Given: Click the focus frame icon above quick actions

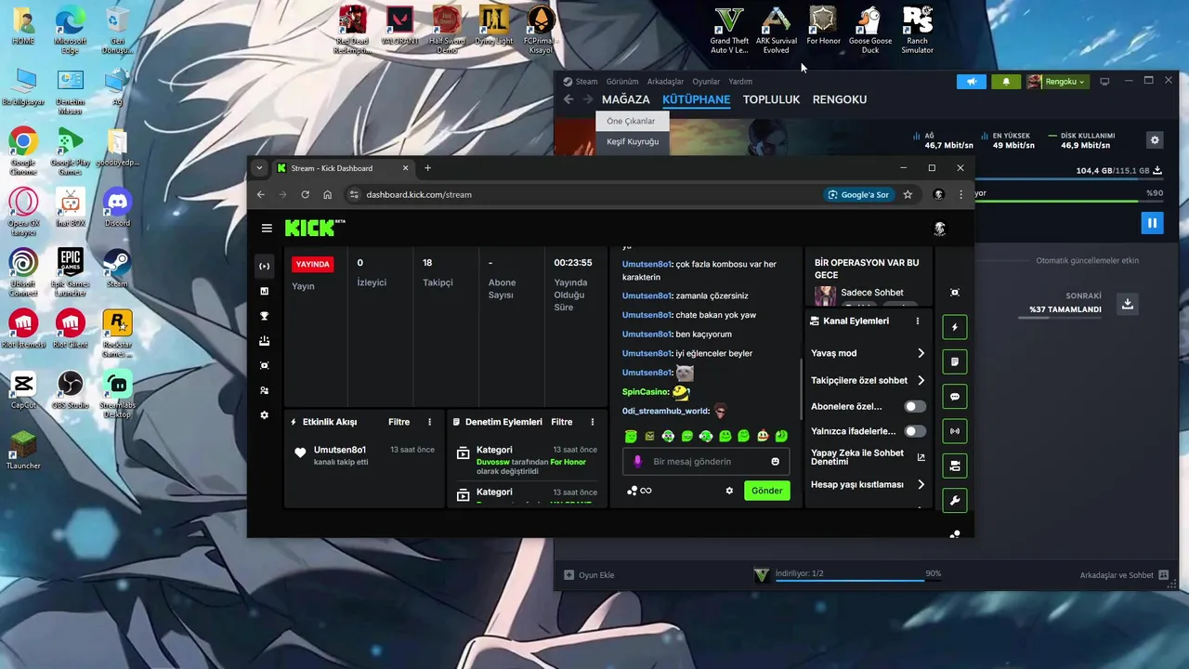Looking at the screenshot, I should pyautogui.click(x=954, y=292).
